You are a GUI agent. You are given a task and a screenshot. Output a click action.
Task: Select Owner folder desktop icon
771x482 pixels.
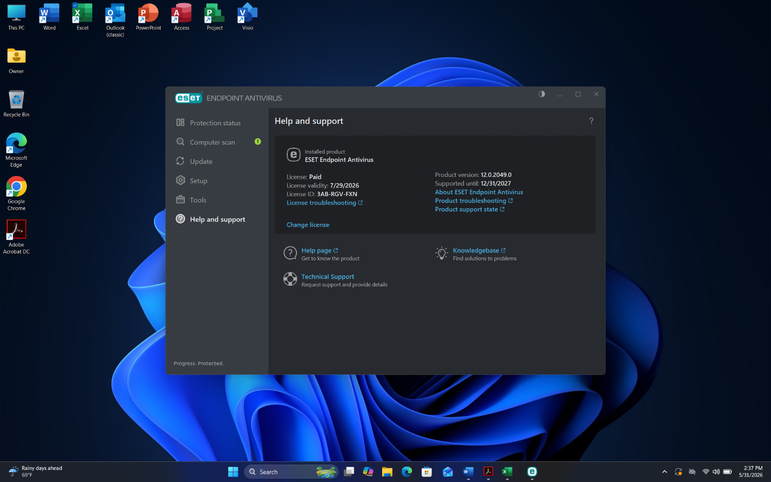click(x=16, y=61)
